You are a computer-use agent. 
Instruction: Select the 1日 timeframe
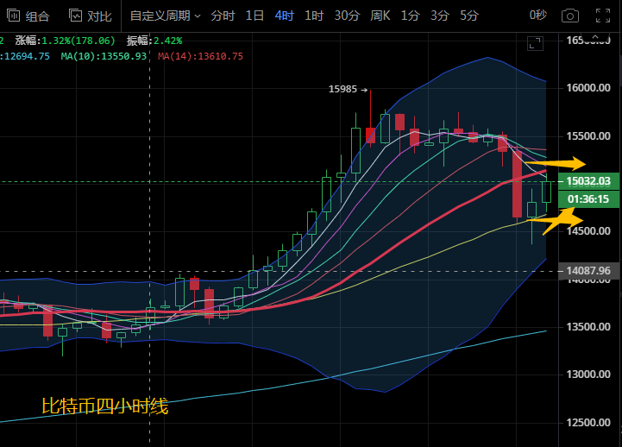coord(255,16)
